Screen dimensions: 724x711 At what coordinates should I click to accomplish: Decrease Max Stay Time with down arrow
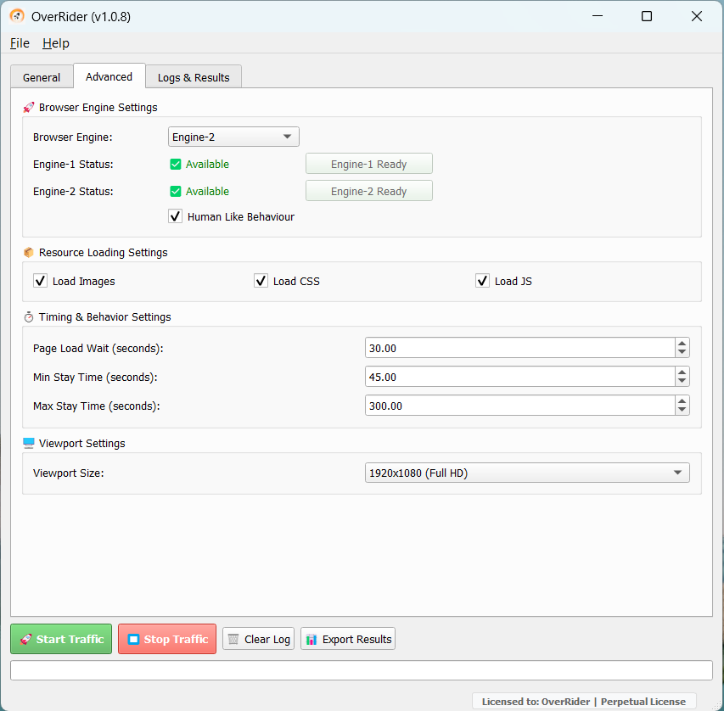[x=682, y=411]
